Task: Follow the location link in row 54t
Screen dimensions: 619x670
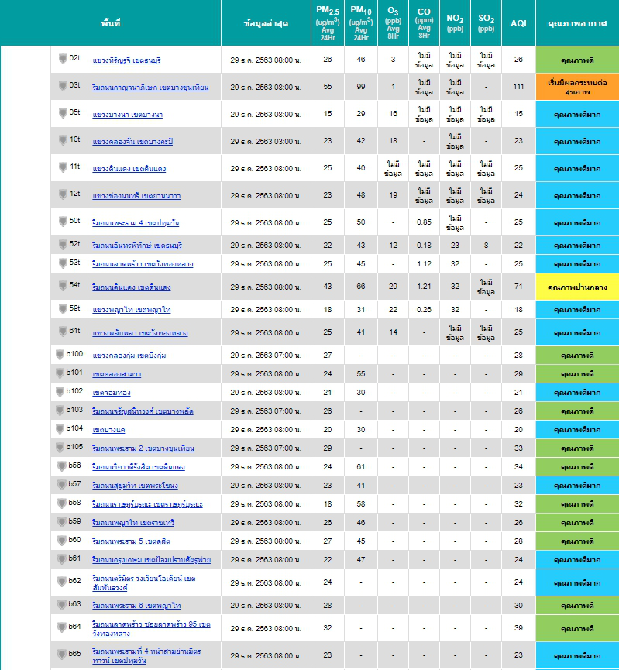Action: tap(131, 287)
